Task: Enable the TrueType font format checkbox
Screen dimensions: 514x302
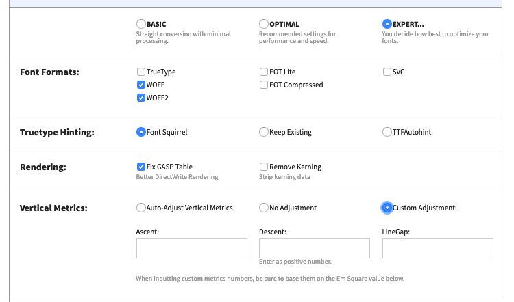Action: [x=141, y=72]
